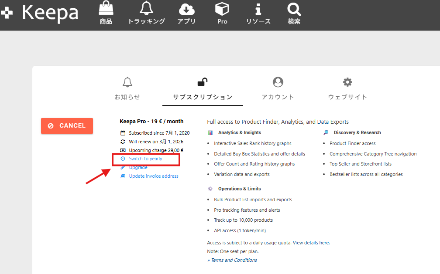Click the Analytics & Insights heading icon

coord(210,133)
